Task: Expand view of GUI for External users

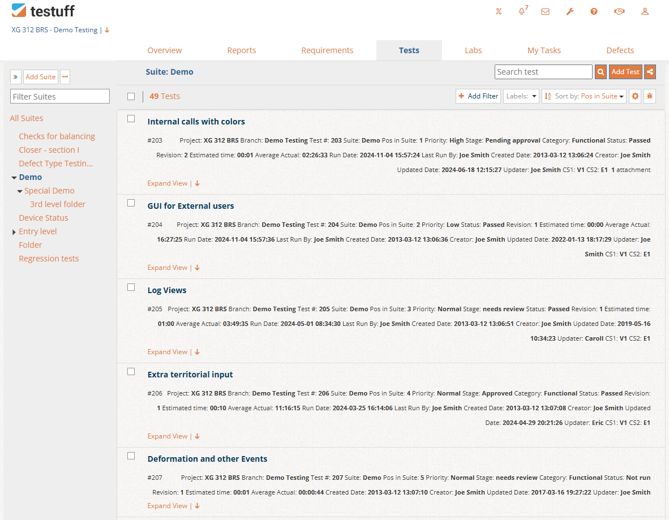Action: pos(168,268)
